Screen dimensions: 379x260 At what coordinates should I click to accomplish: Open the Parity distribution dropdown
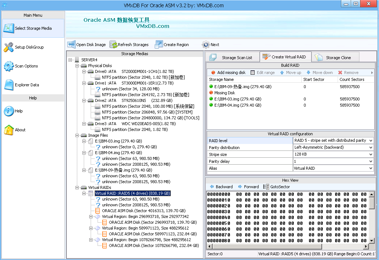371,147
